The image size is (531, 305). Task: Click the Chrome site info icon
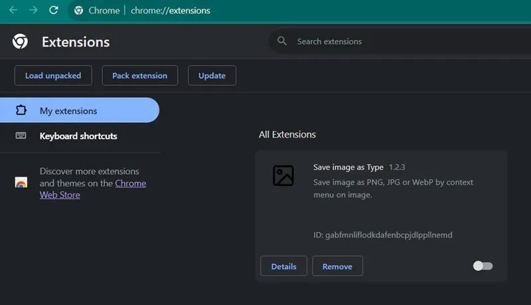[x=79, y=11]
